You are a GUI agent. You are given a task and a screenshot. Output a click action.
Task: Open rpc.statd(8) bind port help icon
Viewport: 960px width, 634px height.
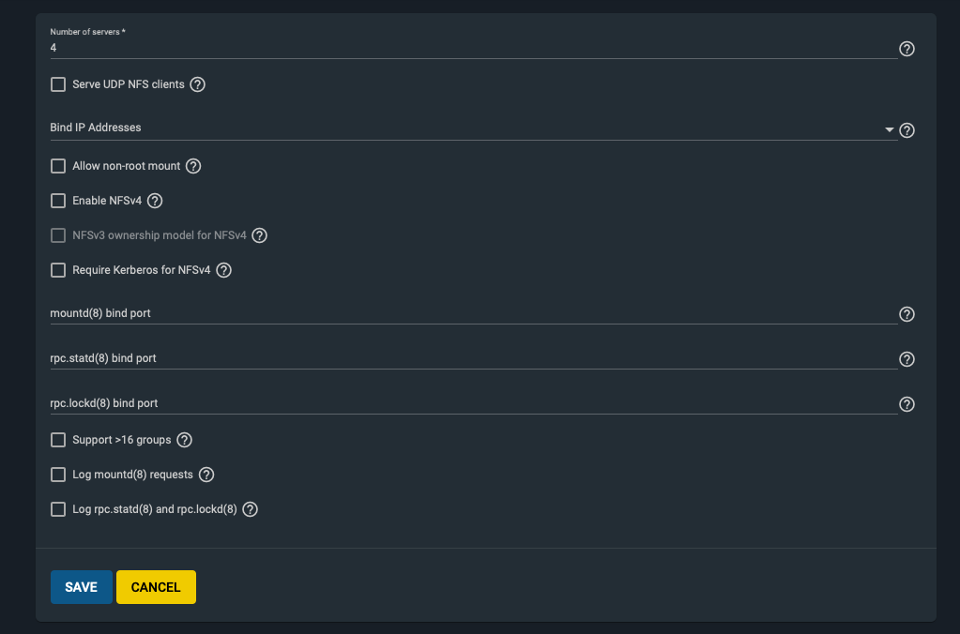[x=907, y=359]
